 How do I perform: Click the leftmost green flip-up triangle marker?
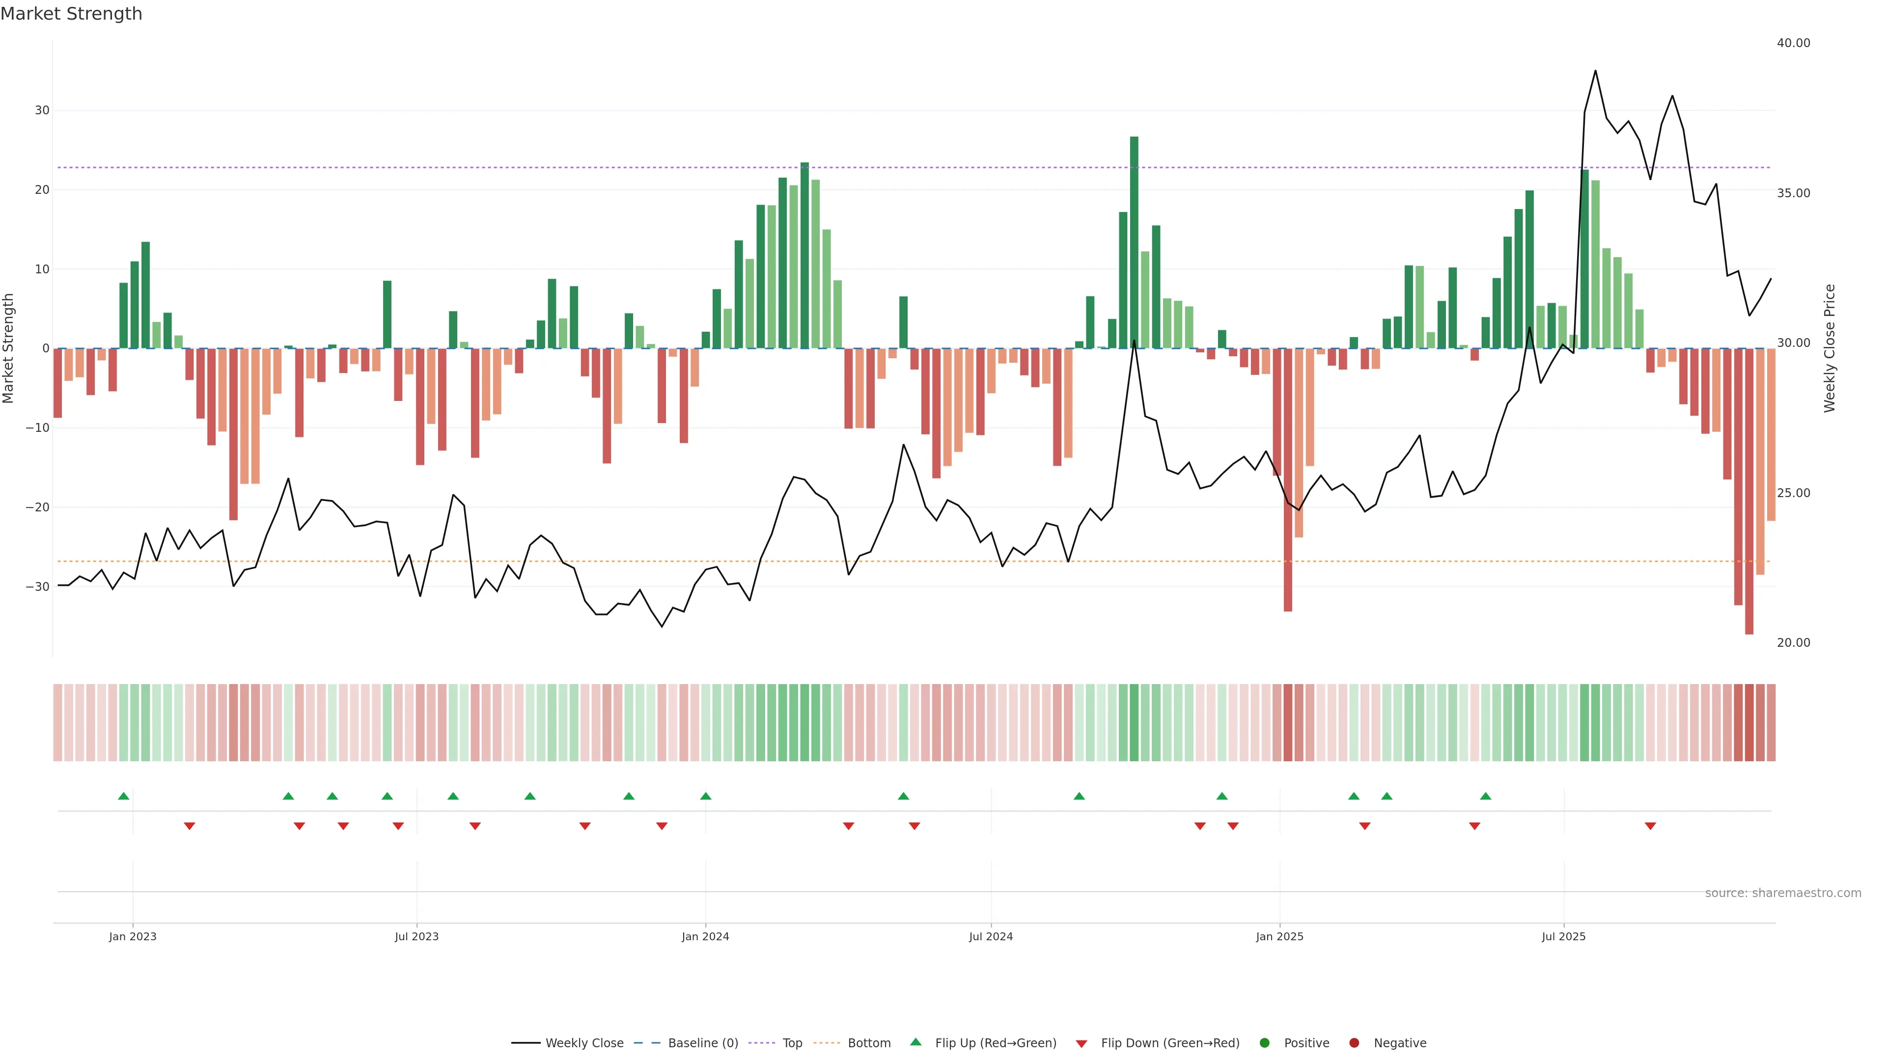click(x=124, y=796)
